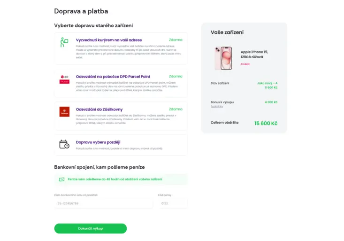Select Odevzdání do Zásilkovny option
Image resolution: width=344 pixels, height=241 pixels.
coord(121,116)
